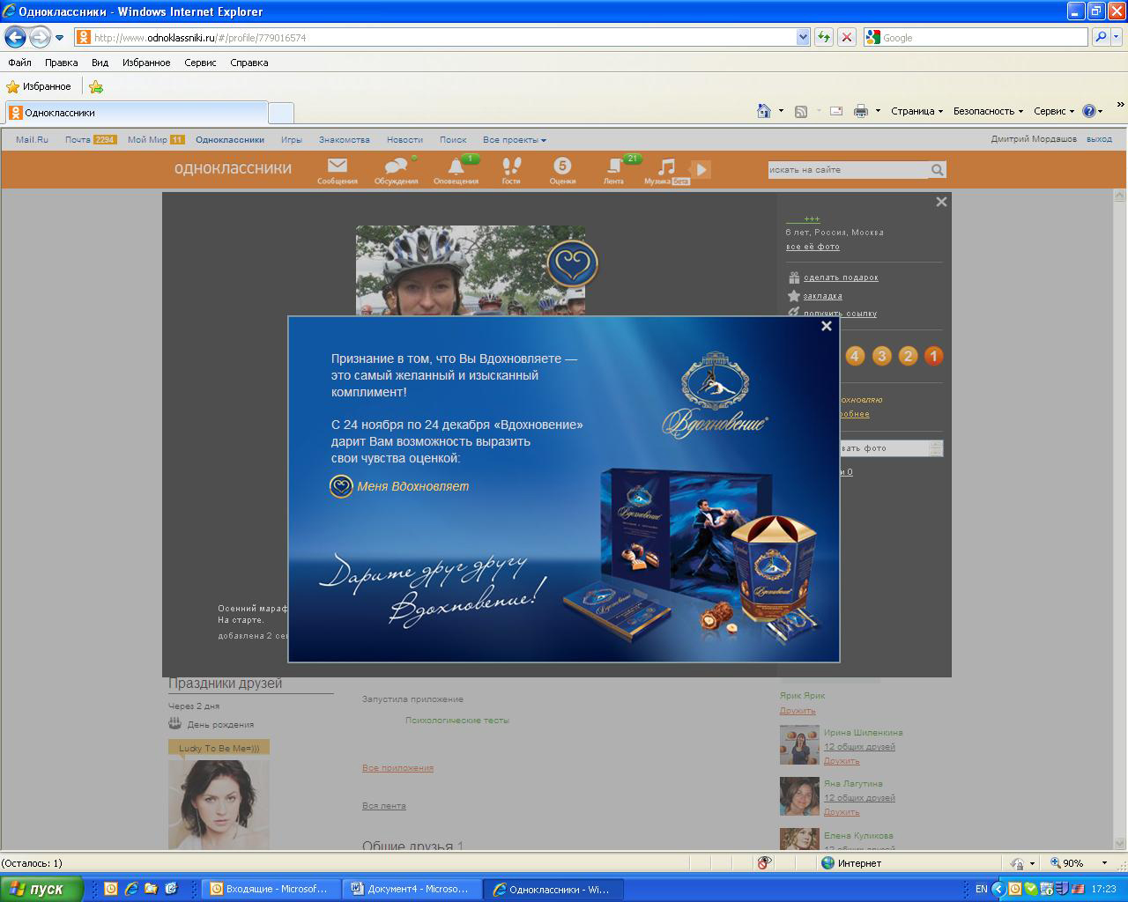Give rating 4 to the photo
1128x902 pixels.
pos(855,356)
